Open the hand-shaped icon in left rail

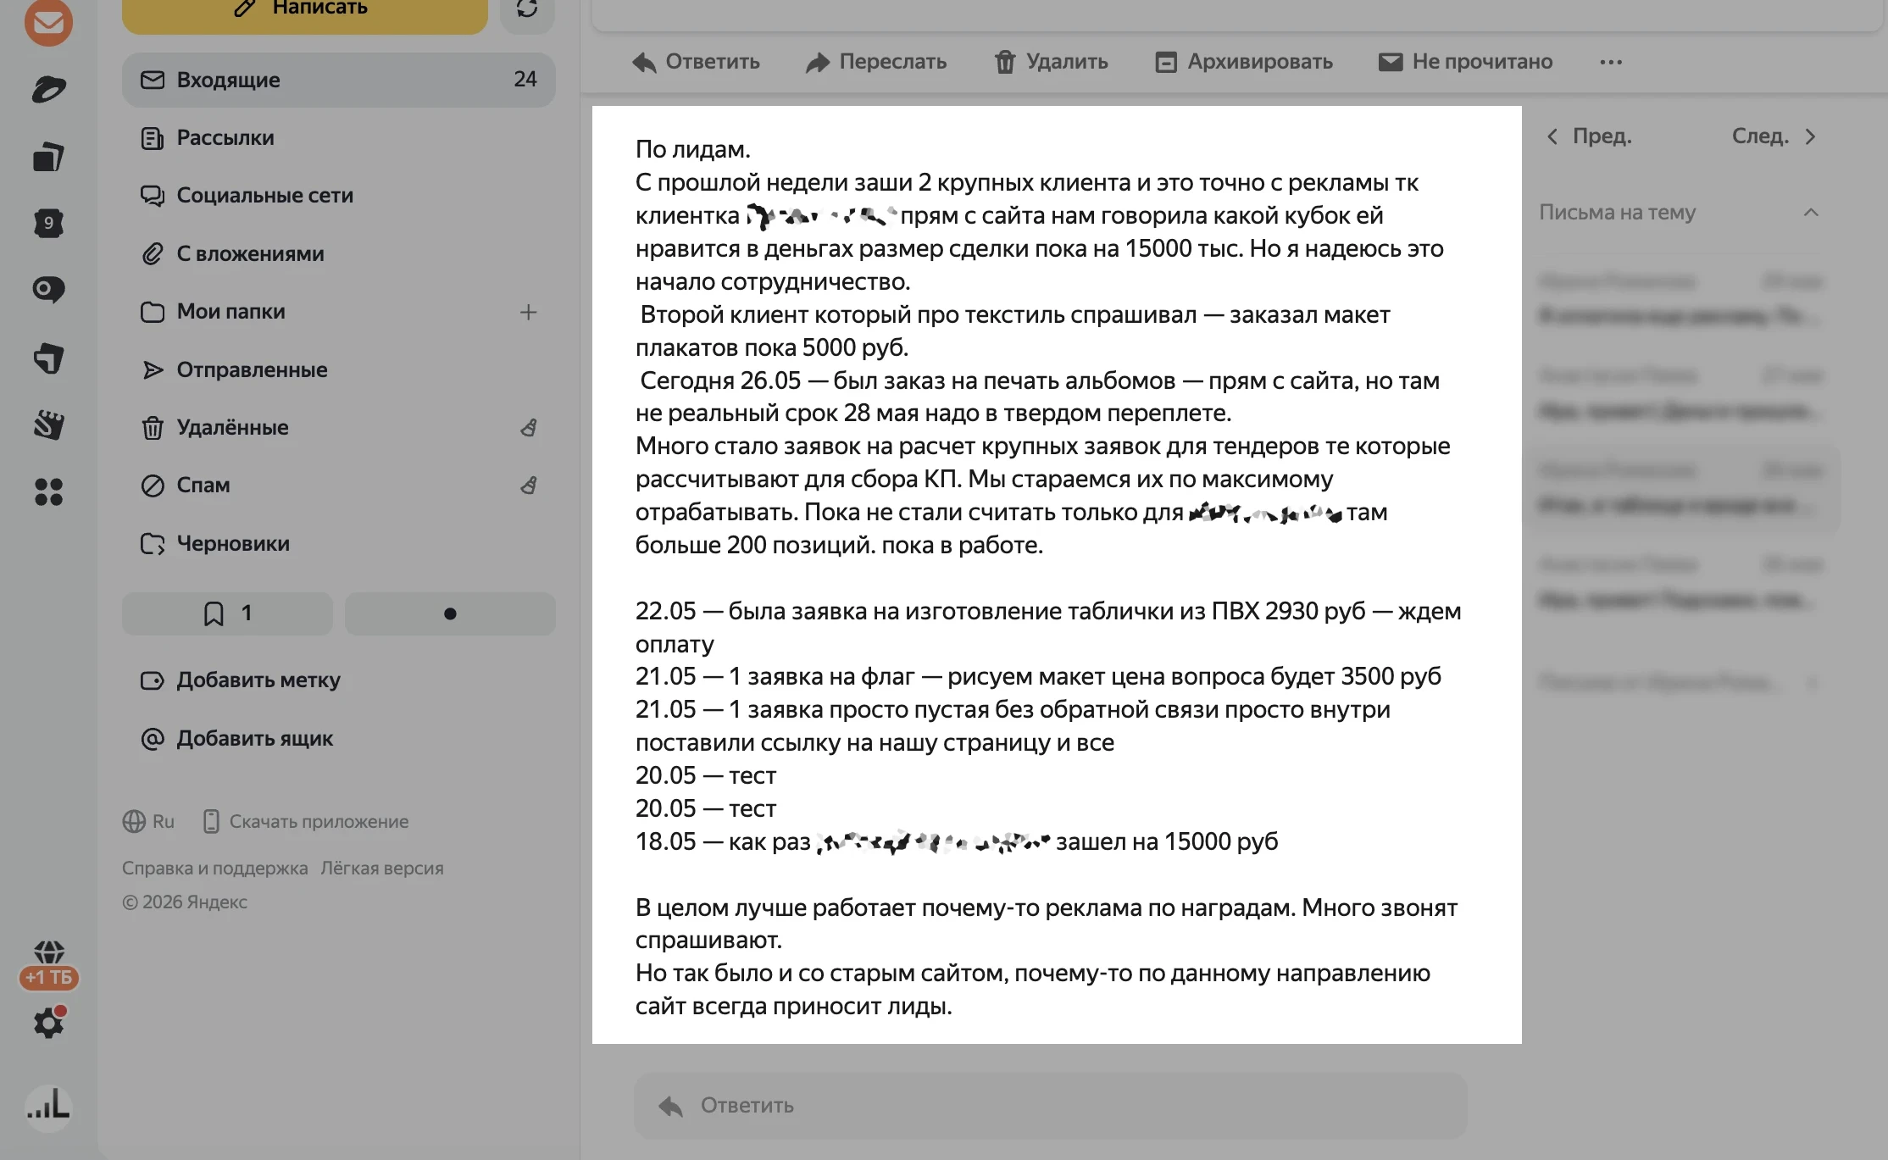point(48,425)
